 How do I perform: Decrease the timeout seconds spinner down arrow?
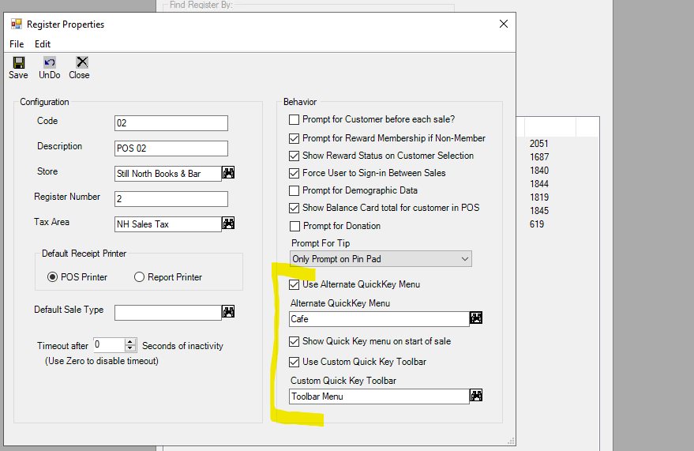click(x=130, y=348)
